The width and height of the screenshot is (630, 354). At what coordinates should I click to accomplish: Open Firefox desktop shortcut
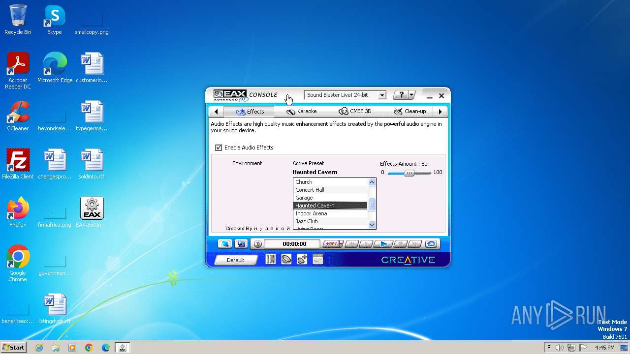pos(18,212)
